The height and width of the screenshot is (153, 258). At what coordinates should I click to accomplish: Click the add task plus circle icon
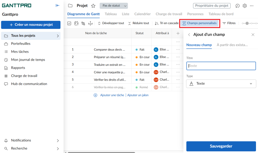click(x=95, y=95)
